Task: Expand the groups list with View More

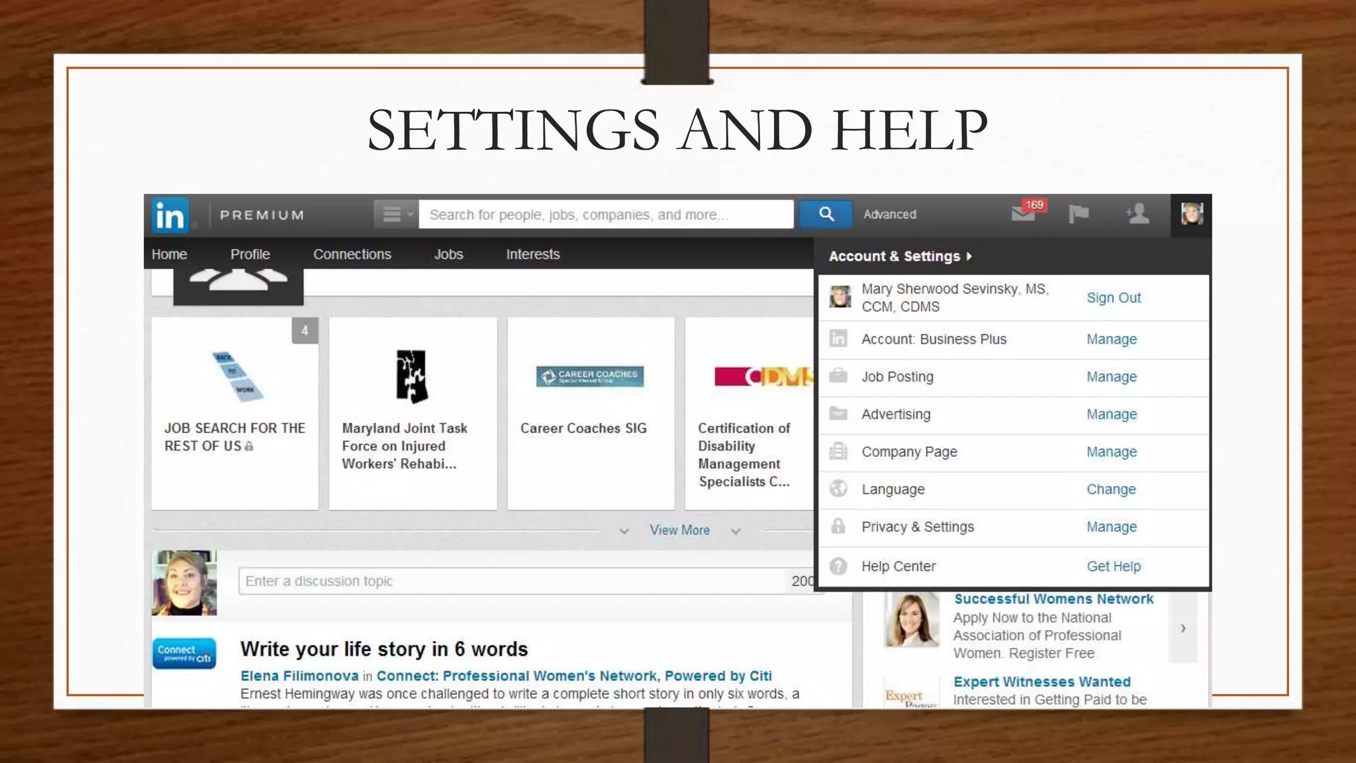Action: [679, 531]
